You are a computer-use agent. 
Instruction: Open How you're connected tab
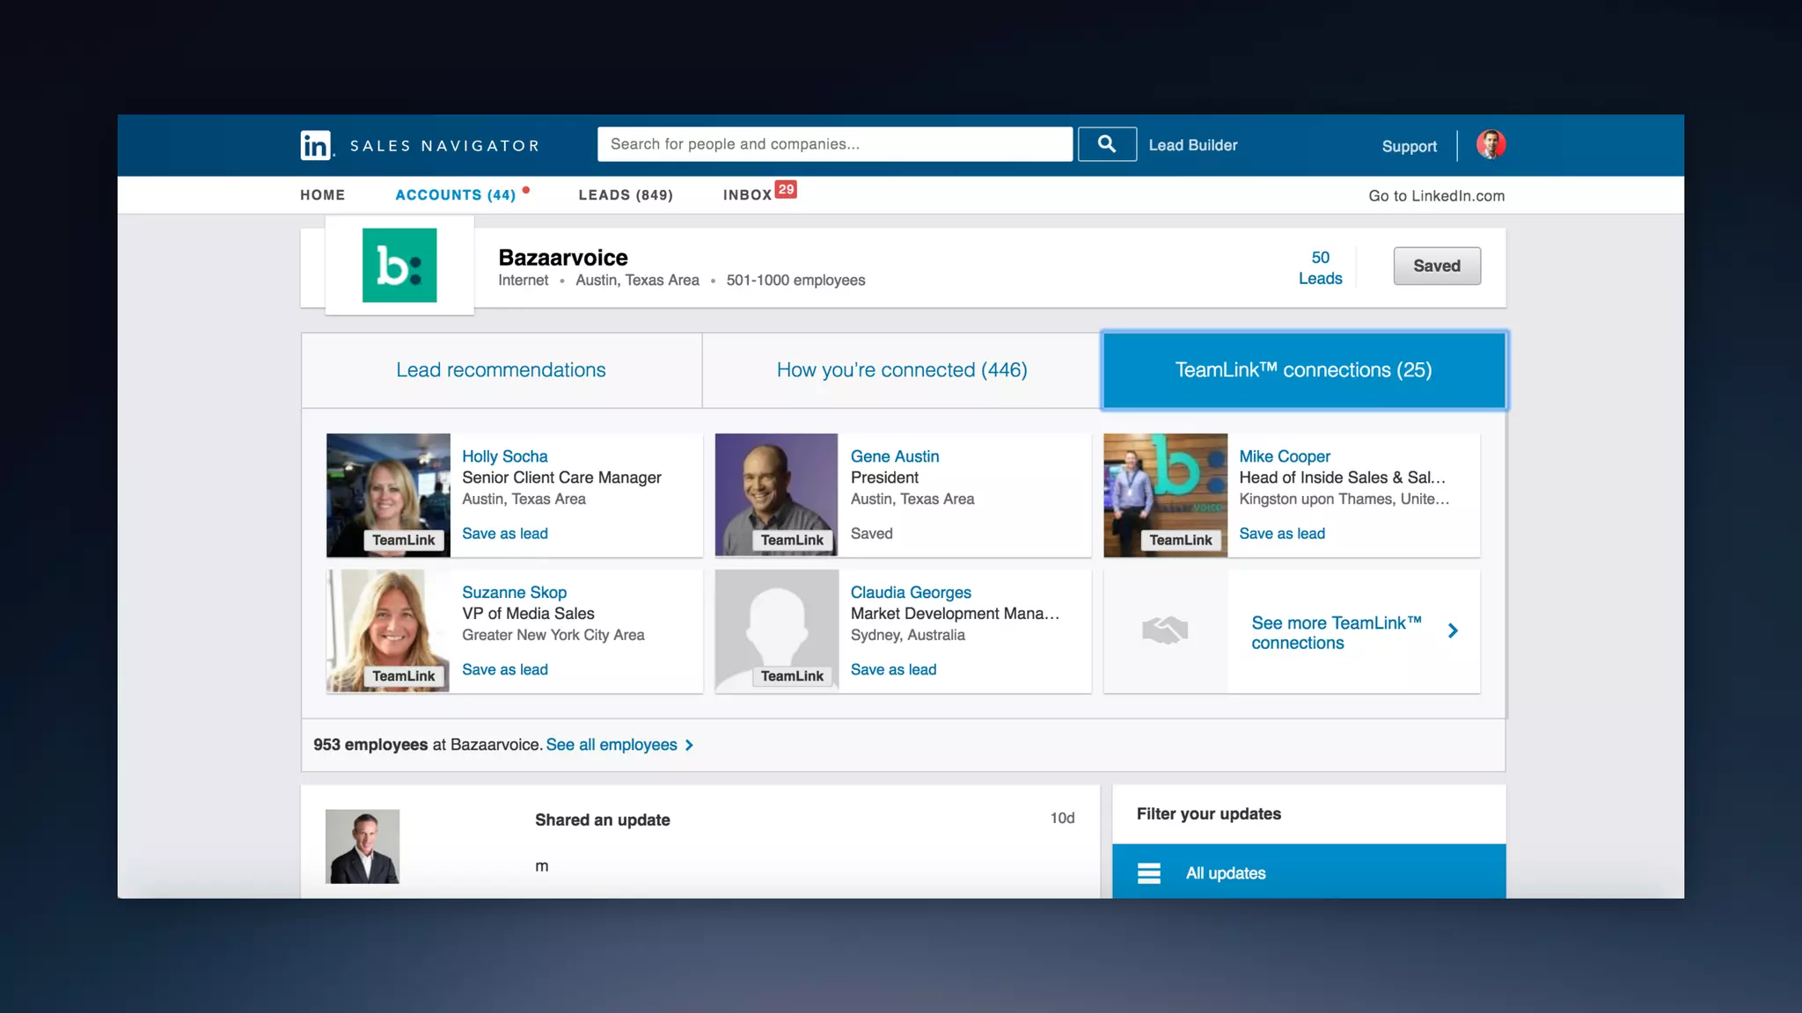[x=901, y=370]
